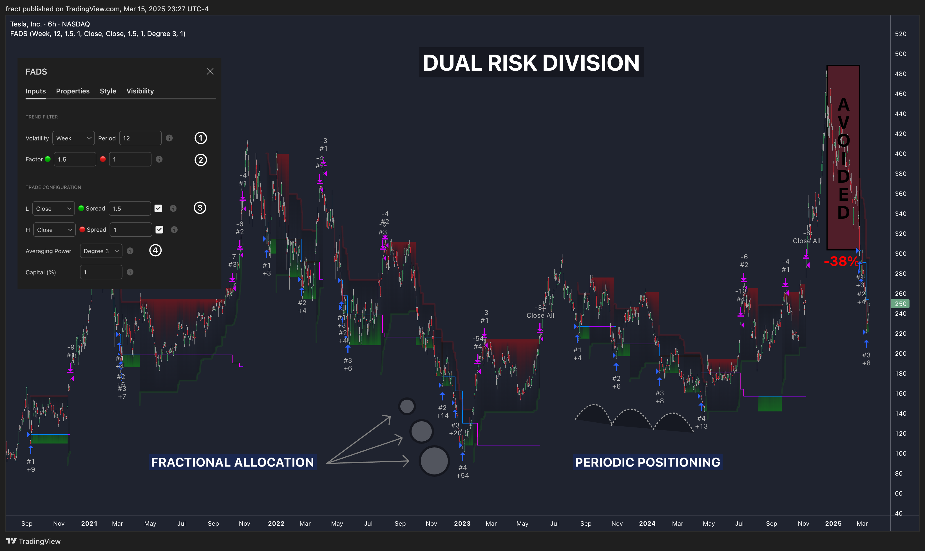Edit the Period field showing 12
The width and height of the screenshot is (925, 551).
(140, 138)
